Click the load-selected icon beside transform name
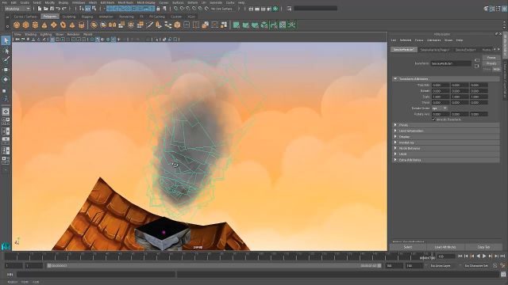Screen dimensions: 508x285 pos(477,60)
